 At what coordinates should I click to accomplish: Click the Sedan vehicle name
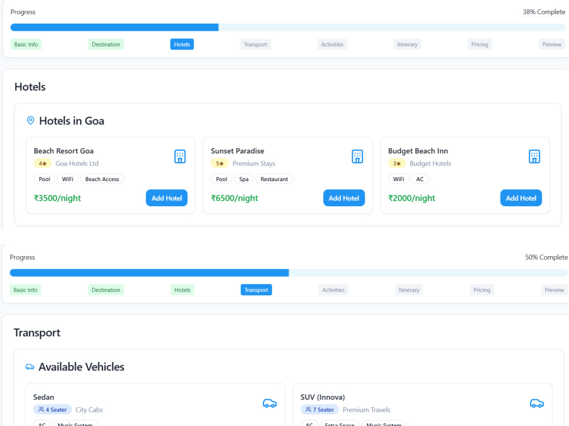44,397
